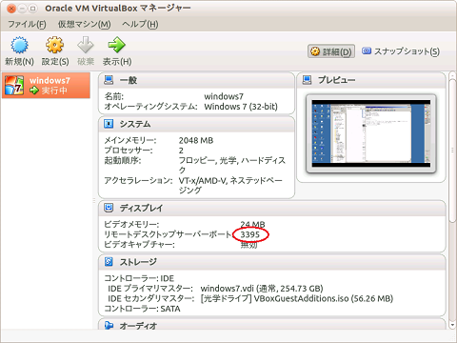
Task: Click the Preview (プレビュー) panel title
Action: [x=337, y=80]
